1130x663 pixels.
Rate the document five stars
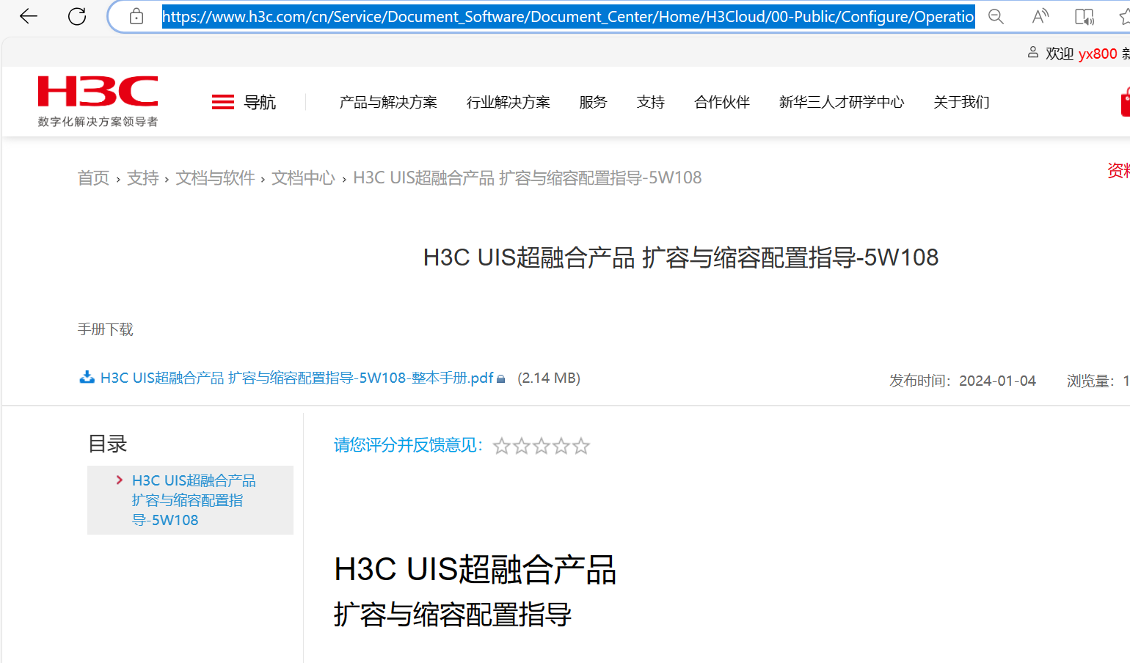pyautogui.click(x=581, y=446)
